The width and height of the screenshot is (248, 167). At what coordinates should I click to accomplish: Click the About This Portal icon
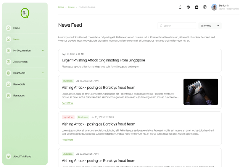(8, 156)
